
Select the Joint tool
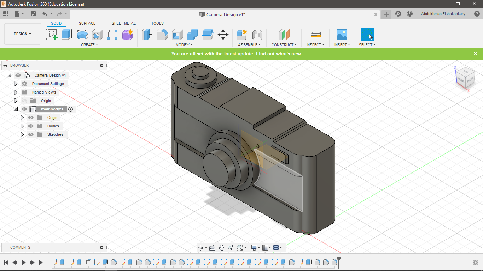(257, 35)
